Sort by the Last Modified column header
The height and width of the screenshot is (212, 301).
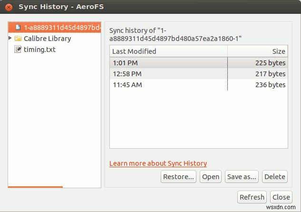168,51
